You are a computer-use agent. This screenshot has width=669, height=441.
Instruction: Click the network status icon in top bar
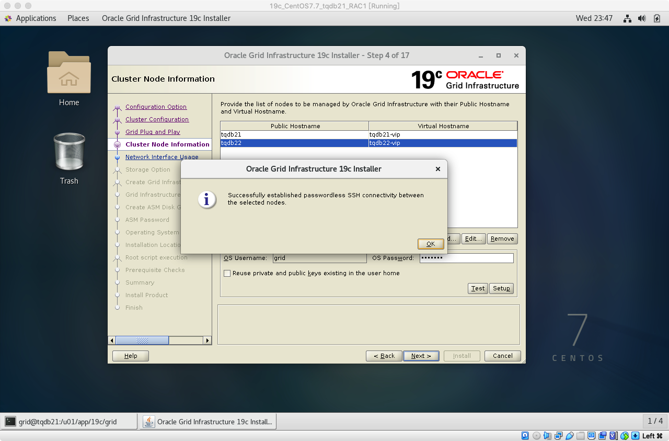pos(628,18)
